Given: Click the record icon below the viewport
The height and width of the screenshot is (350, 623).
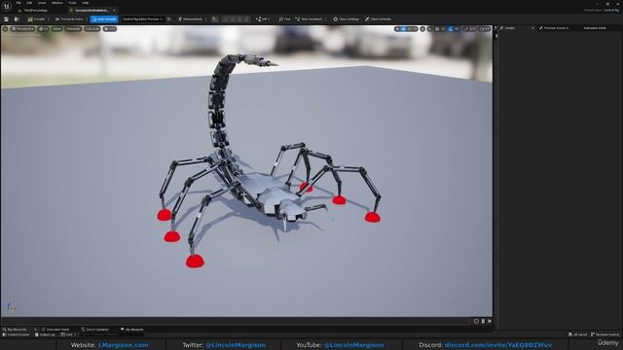Looking at the screenshot, I should pyautogui.click(x=476, y=321).
